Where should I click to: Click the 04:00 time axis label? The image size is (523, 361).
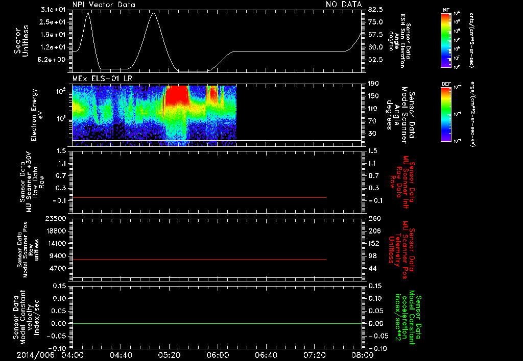point(73,355)
